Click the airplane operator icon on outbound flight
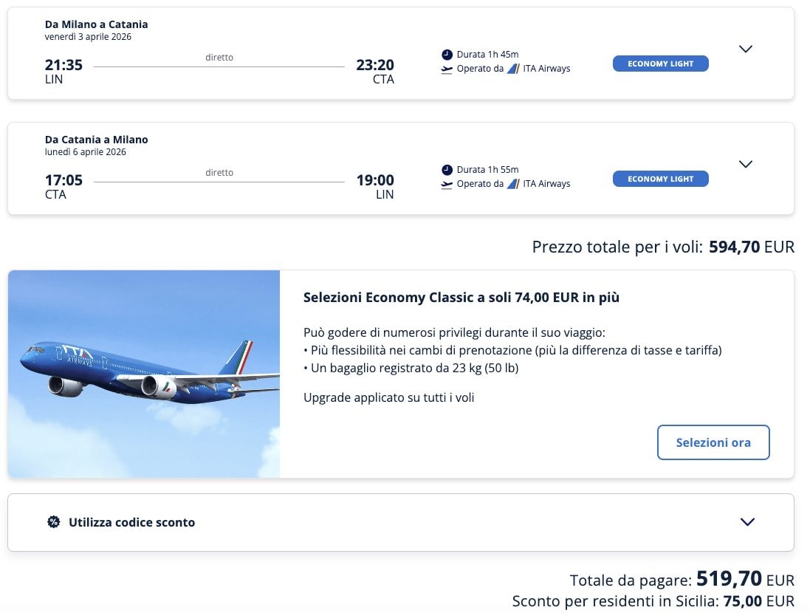This screenshot has height=613, width=810. (447, 69)
